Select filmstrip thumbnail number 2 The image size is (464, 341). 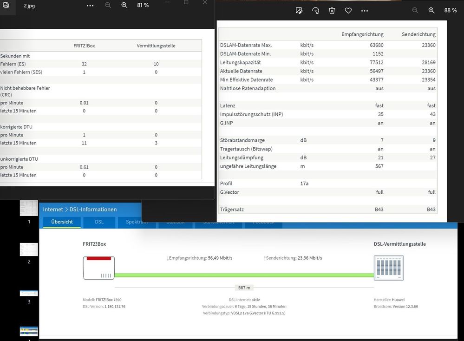click(x=29, y=249)
